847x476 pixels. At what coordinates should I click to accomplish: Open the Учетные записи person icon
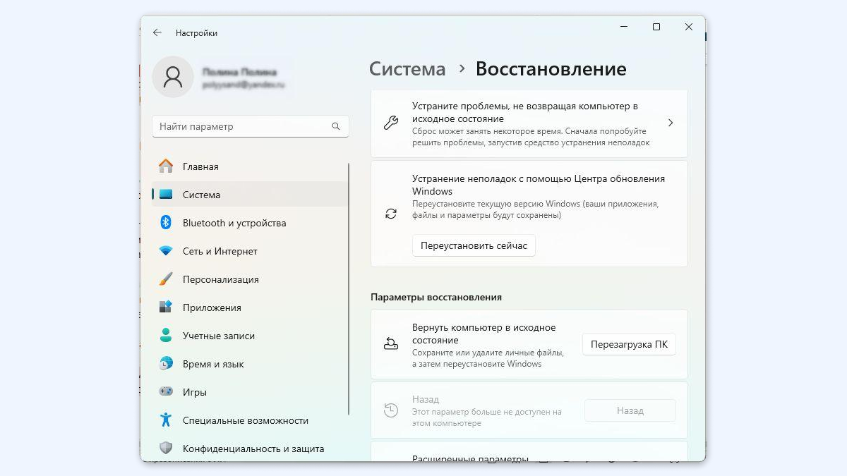[x=166, y=336]
